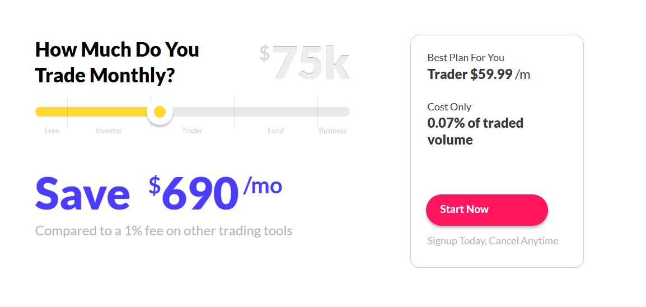Click slider track segment above Free
Viewport: 646px width, 307px height.
click(52, 111)
